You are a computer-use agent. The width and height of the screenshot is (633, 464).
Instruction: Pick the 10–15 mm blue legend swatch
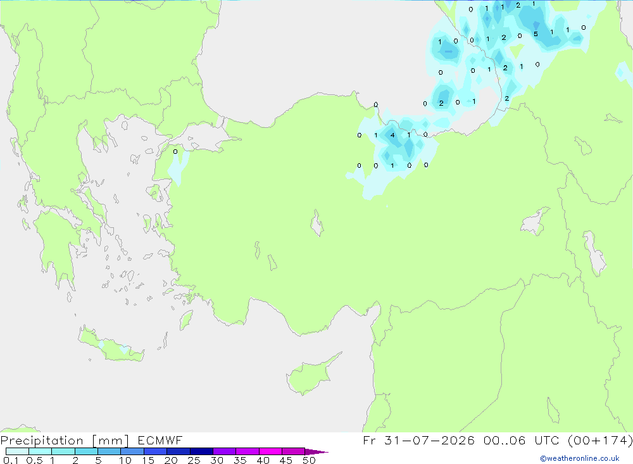(132, 451)
